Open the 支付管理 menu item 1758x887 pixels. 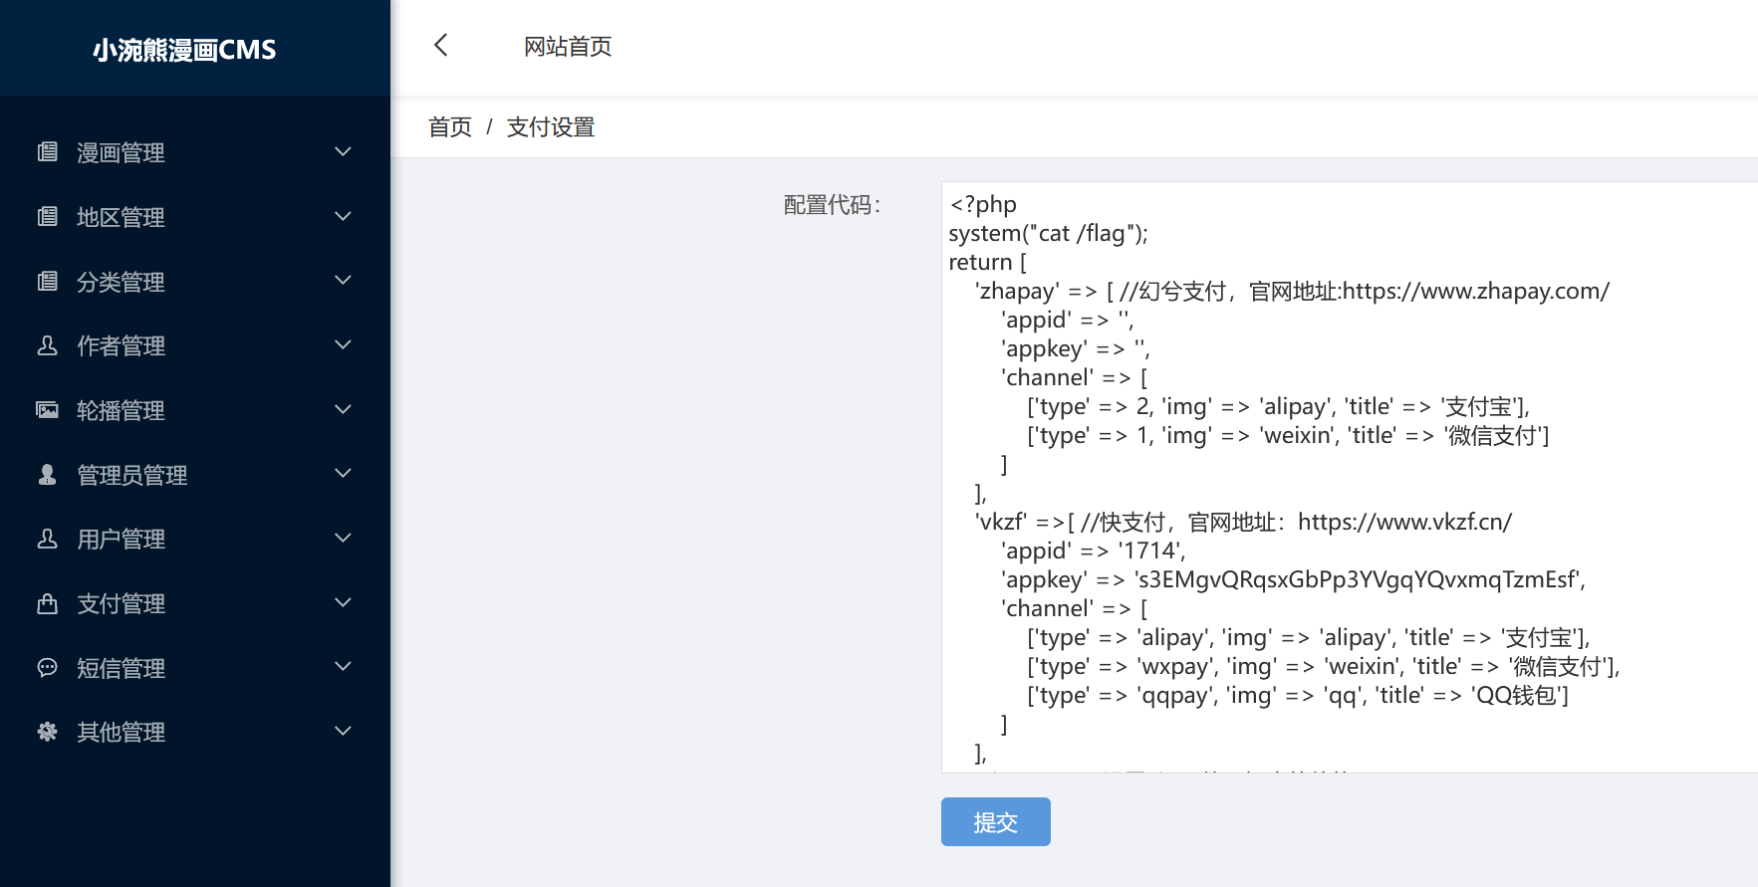(x=195, y=602)
